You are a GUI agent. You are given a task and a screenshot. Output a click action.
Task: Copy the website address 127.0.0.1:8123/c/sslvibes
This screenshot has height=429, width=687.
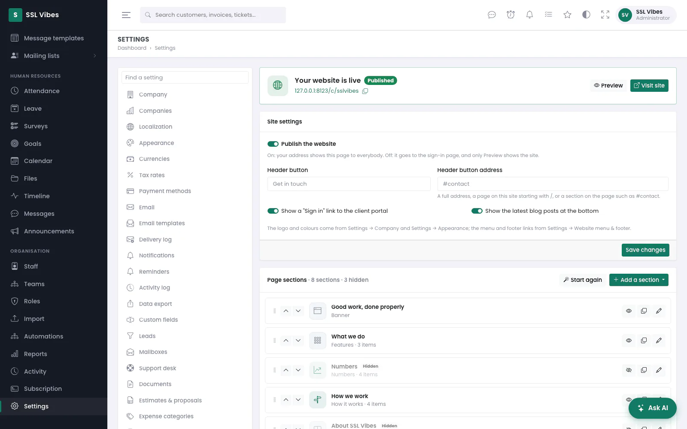pyautogui.click(x=365, y=91)
